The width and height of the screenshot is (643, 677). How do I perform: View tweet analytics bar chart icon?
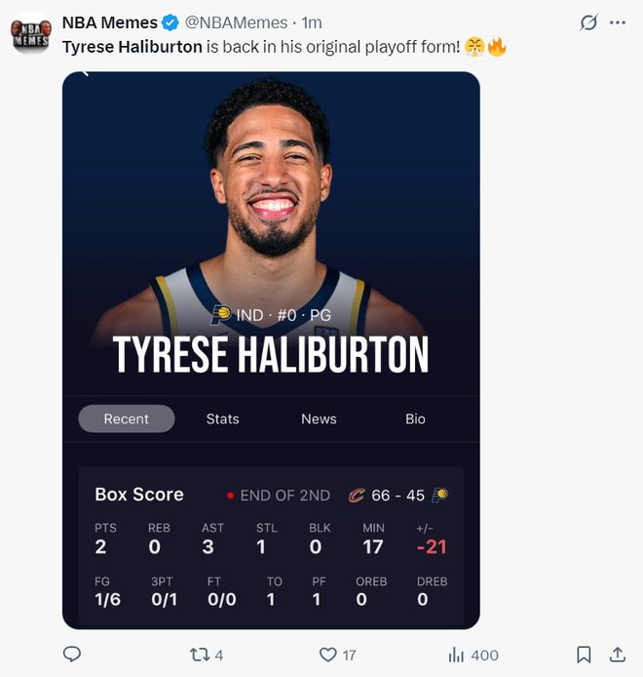[x=456, y=655]
